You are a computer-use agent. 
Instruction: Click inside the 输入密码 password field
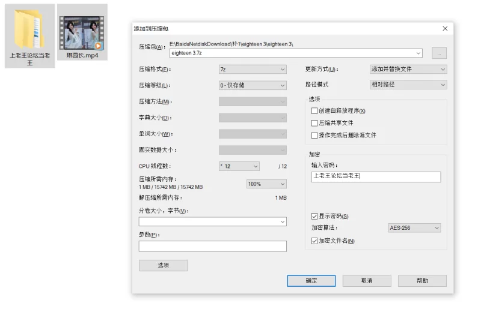click(x=376, y=177)
